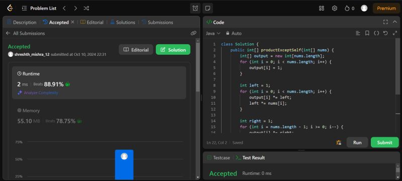Close the Accepted tab
This screenshot has height=181, width=402.
pyautogui.click(x=72, y=22)
